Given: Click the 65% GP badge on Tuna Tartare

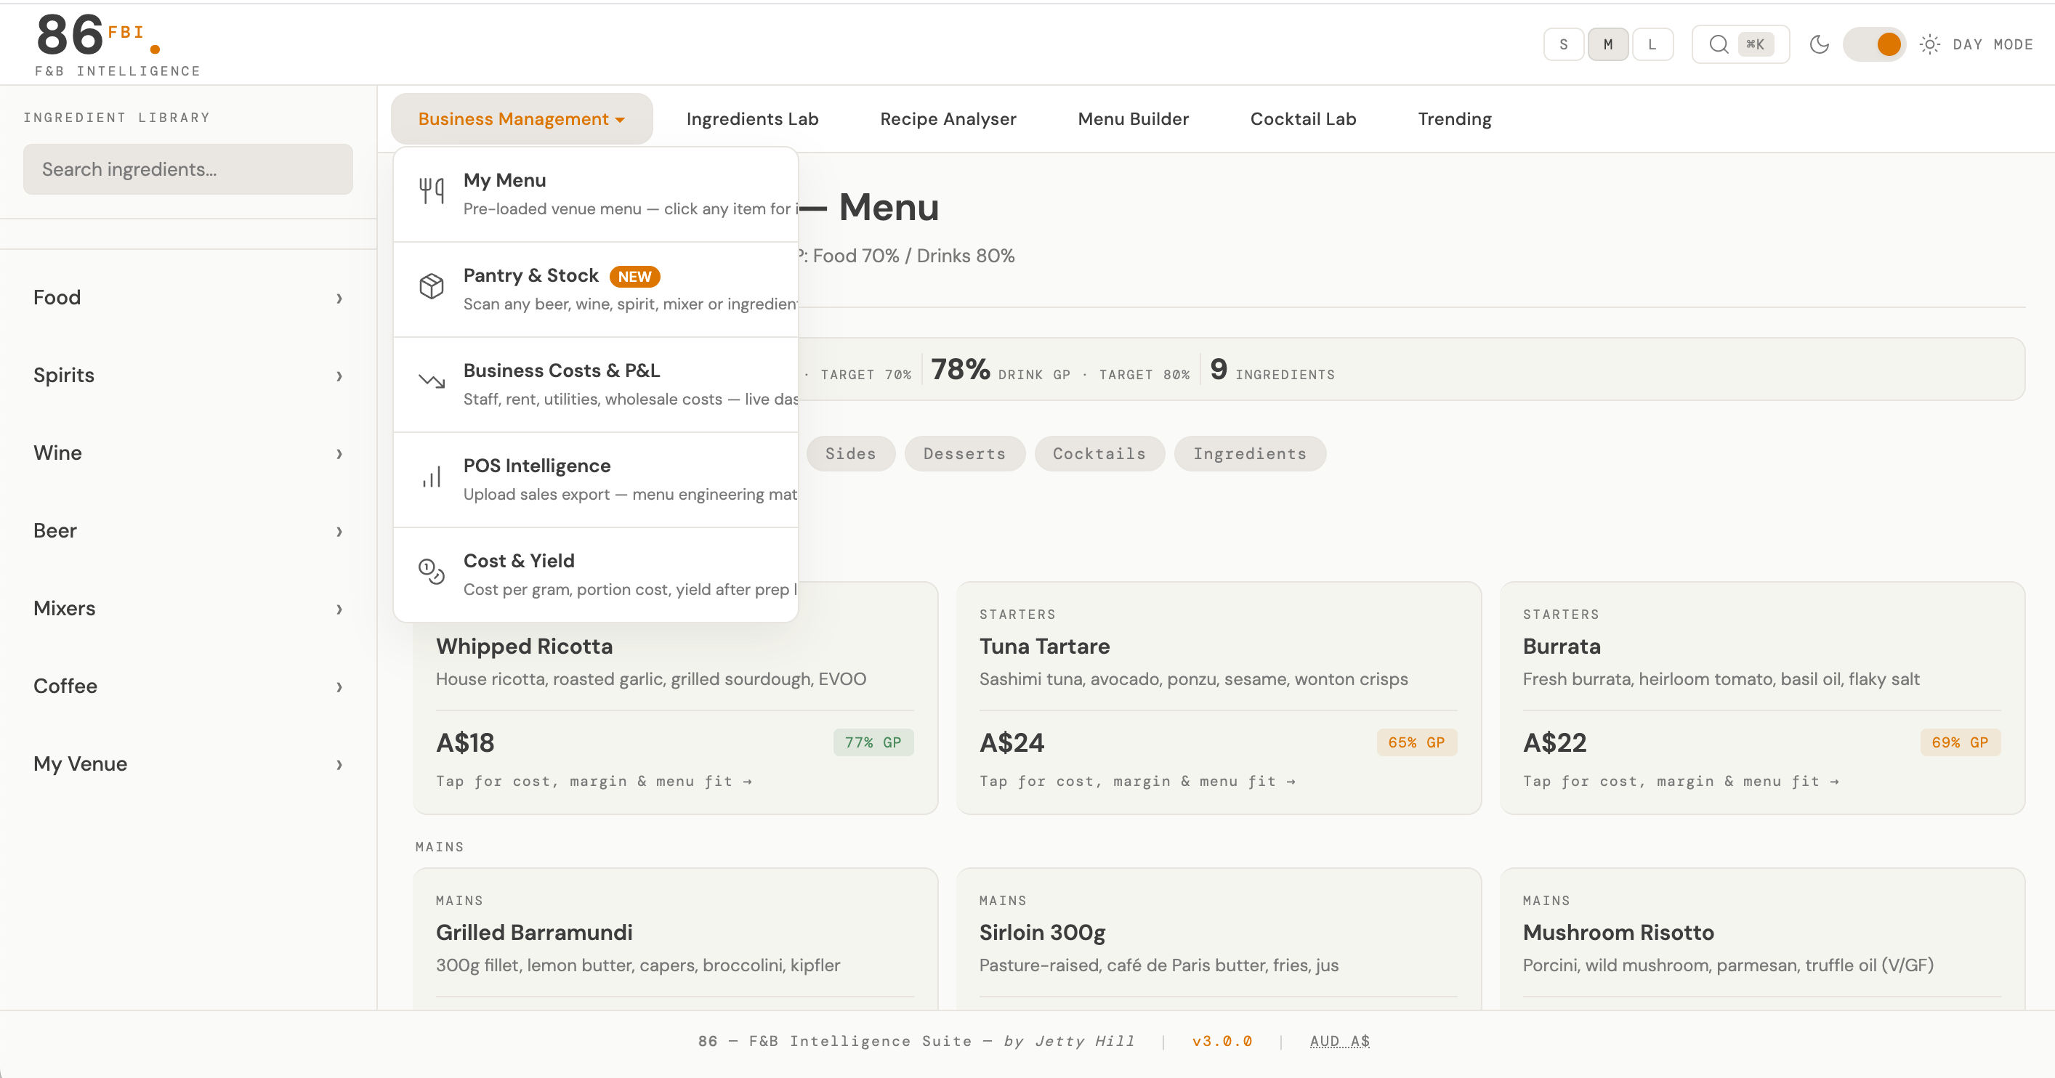Looking at the screenshot, I should coord(1416,742).
